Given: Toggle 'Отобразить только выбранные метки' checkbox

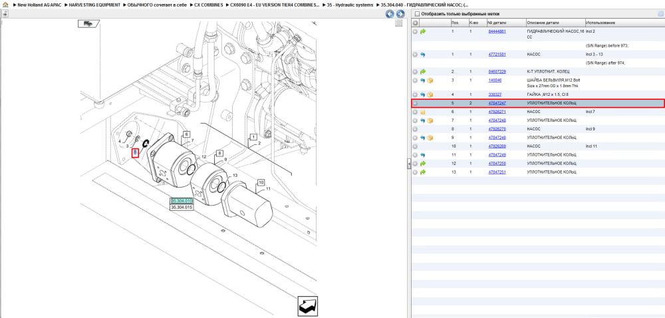Looking at the screenshot, I should coord(417,14).
